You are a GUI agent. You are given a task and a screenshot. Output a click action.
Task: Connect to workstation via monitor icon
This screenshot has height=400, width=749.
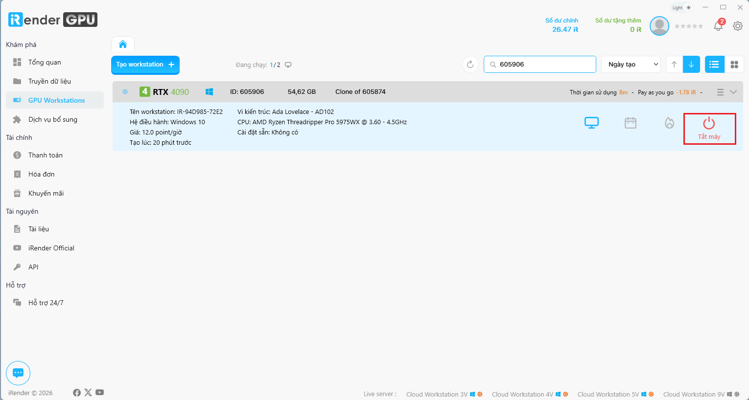[x=592, y=123]
